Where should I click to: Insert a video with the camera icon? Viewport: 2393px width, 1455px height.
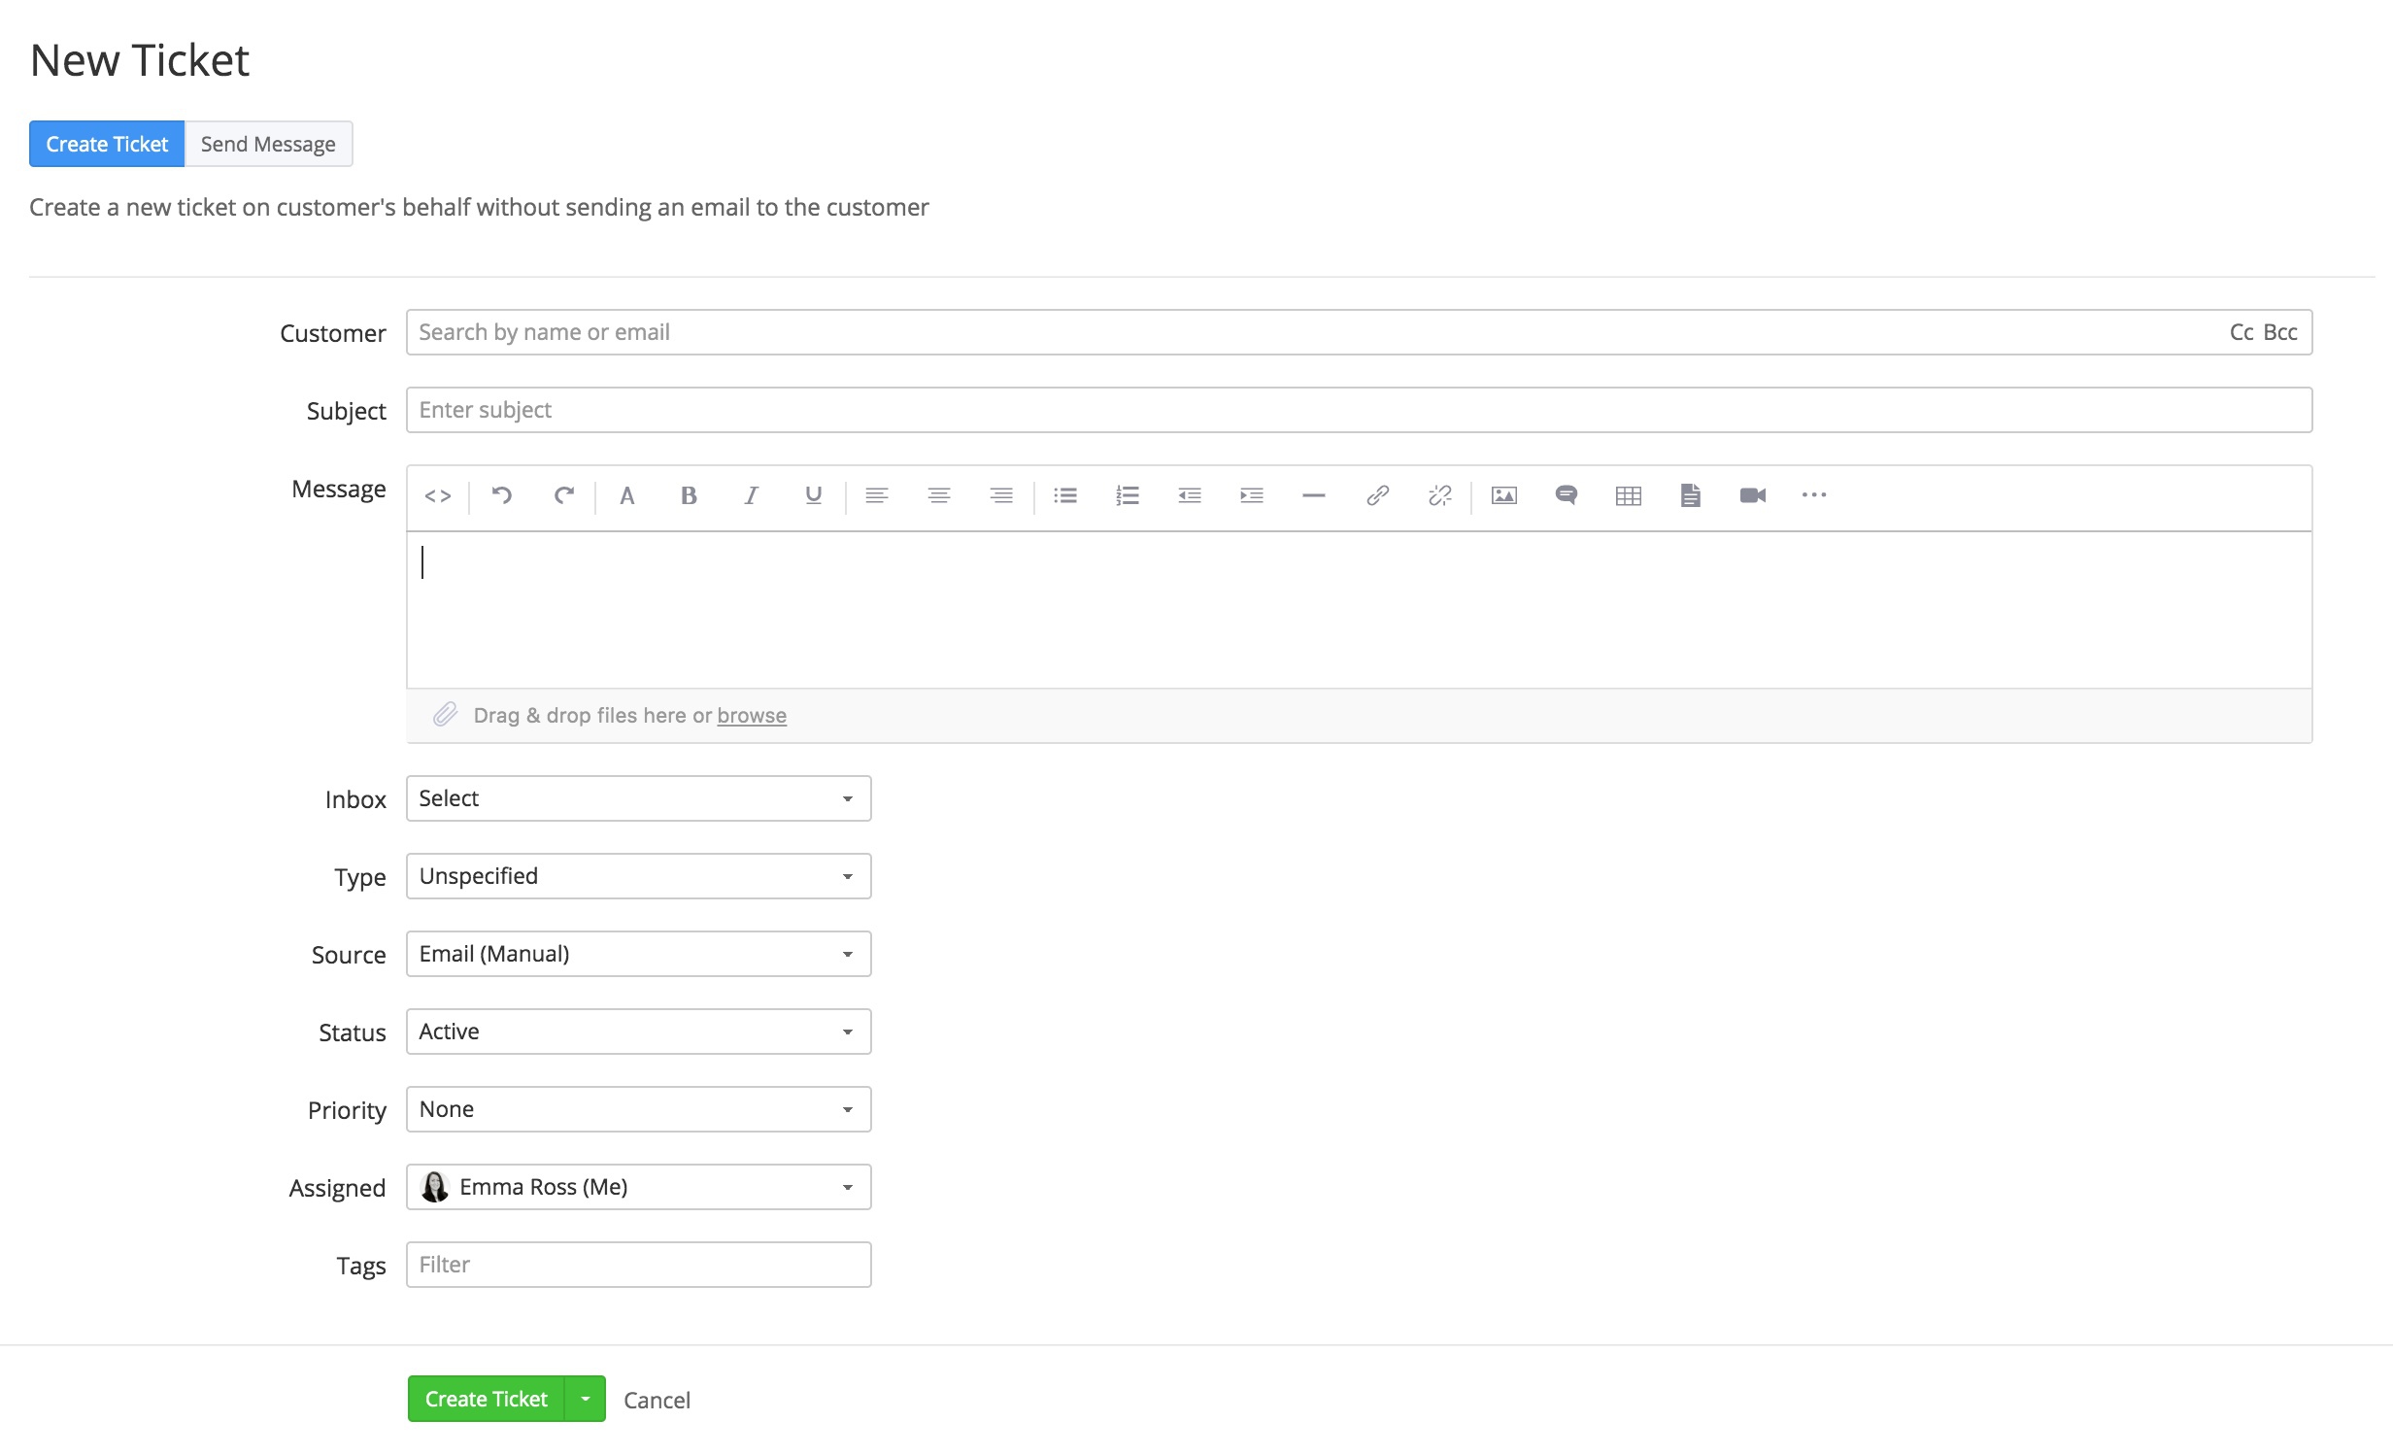point(1752,496)
